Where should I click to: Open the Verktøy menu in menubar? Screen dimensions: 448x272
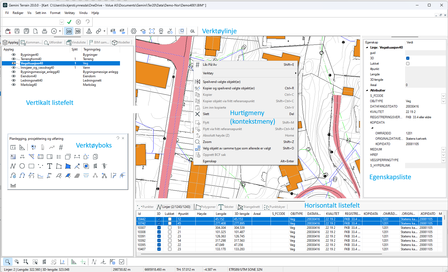pos(70,13)
